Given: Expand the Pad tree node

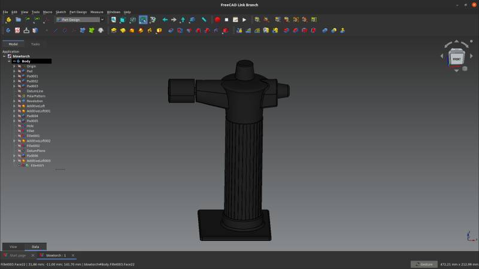Looking at the screenshot, I should point(14,71).
